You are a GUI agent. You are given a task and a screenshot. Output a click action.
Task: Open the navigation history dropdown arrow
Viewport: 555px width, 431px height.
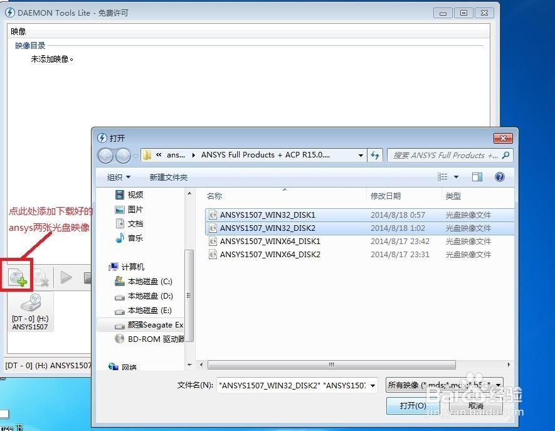click(135, 156)
